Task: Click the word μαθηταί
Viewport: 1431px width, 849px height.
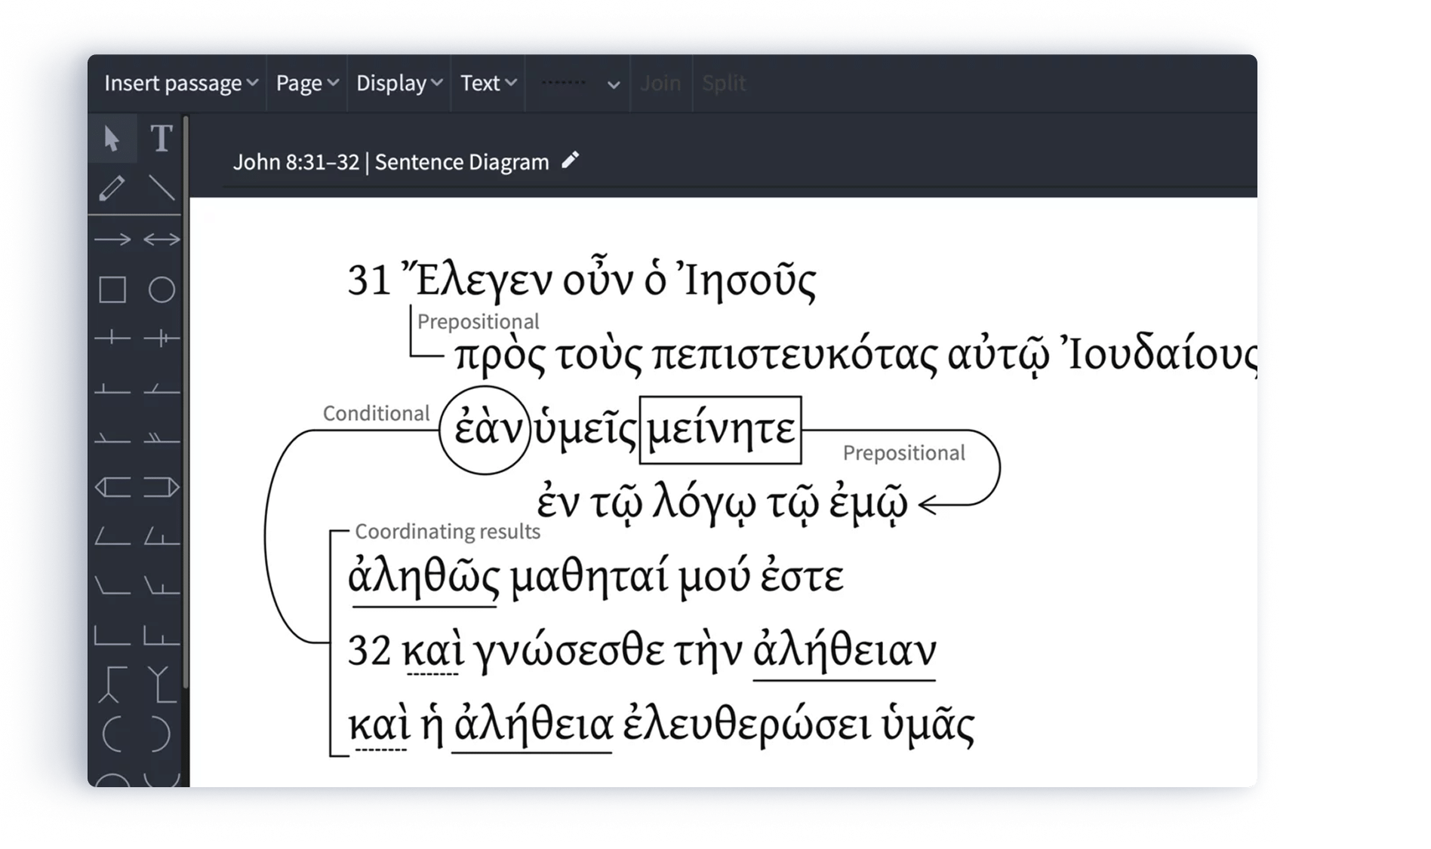Action: [589, 578]
